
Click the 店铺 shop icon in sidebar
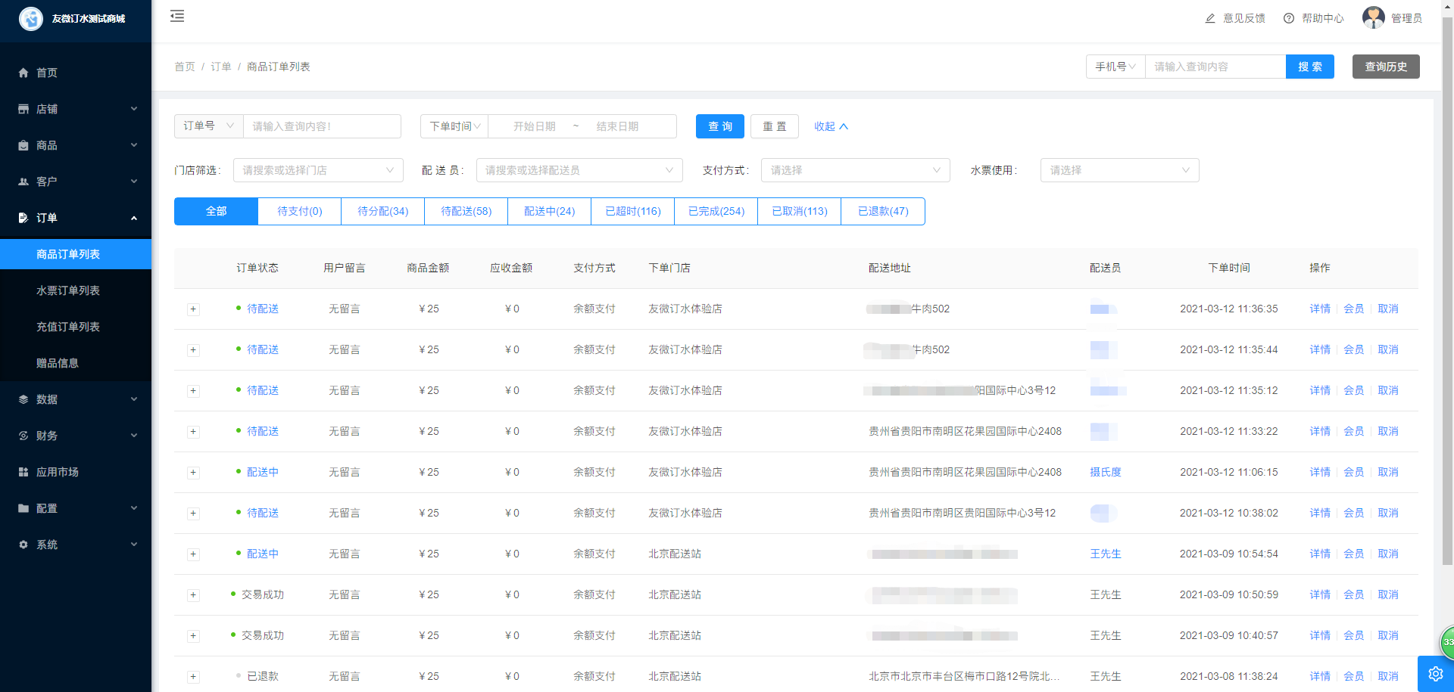click(23, 109)
